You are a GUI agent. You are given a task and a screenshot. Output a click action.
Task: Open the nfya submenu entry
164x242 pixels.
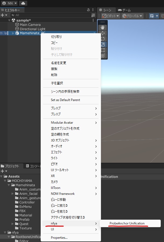pyautogui.click(x=71, y=223)
